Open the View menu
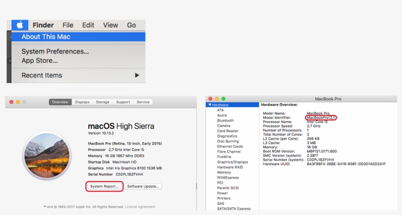The image size is (402, 215). [x=110, y=25]
